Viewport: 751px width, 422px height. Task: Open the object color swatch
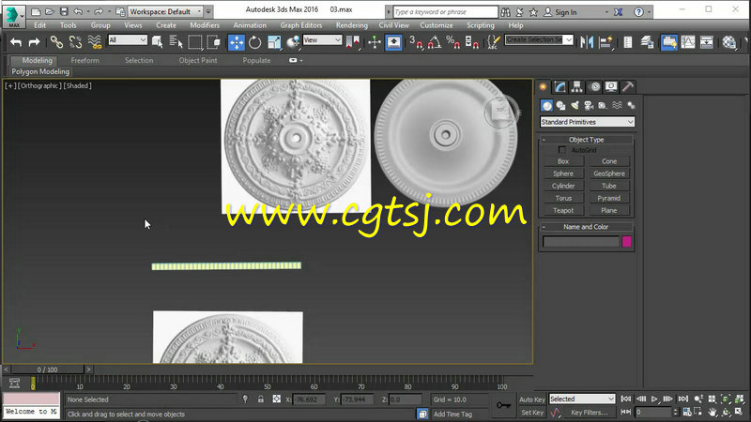[x=626, y=242]
